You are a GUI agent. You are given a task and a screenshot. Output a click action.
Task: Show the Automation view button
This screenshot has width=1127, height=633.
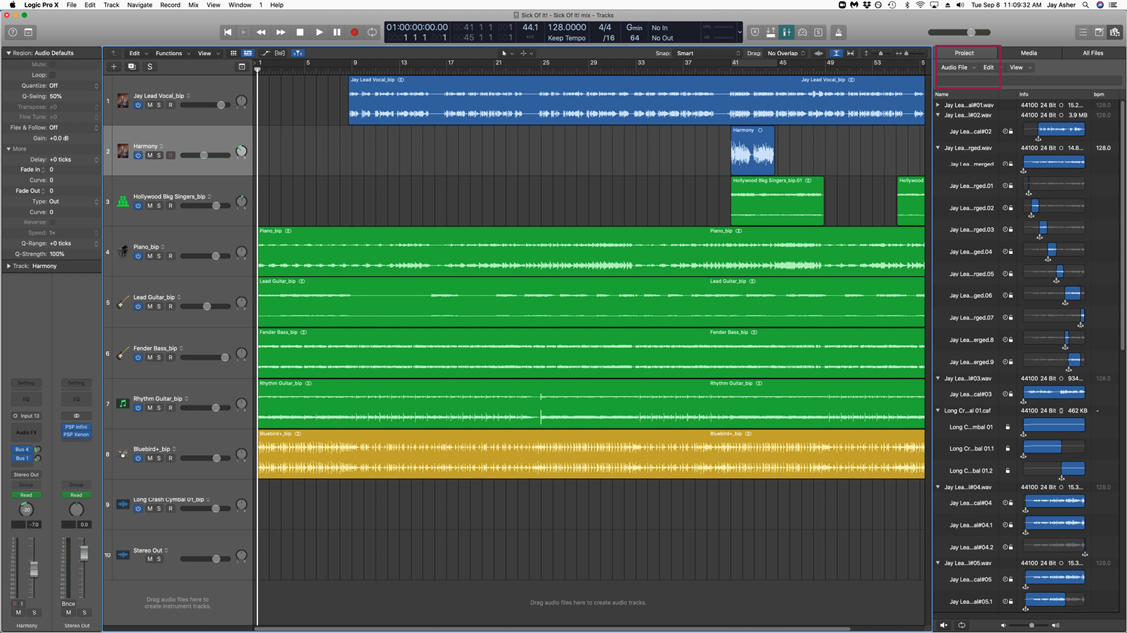click(266, 53)
